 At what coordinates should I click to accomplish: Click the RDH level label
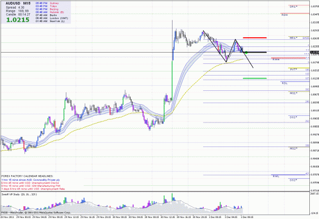tap(285, 15)
